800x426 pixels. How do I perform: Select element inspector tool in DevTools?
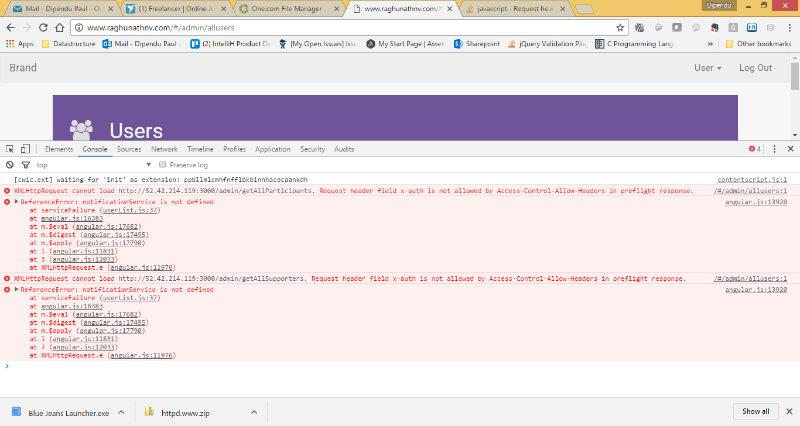tap(10, 149)
